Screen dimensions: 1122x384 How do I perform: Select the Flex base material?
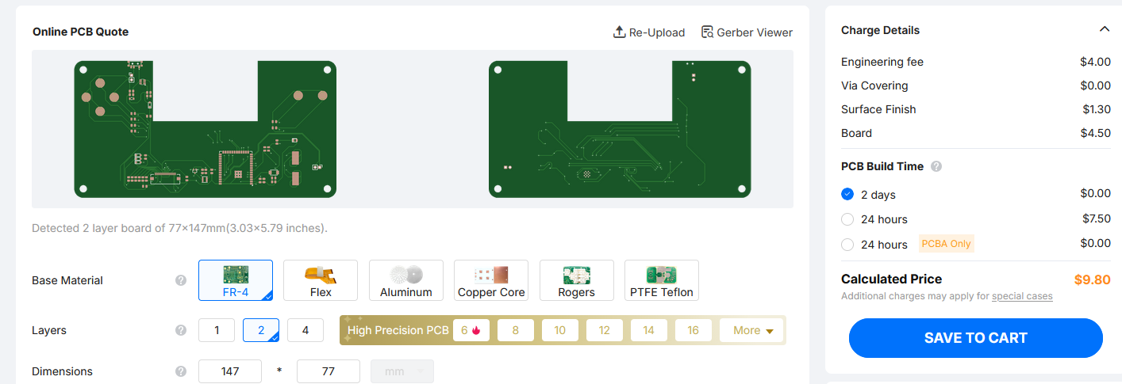pos(321,280)
